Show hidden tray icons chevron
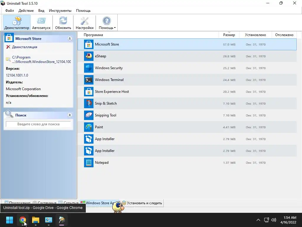 pyautogui.click(x=258, y=220)
